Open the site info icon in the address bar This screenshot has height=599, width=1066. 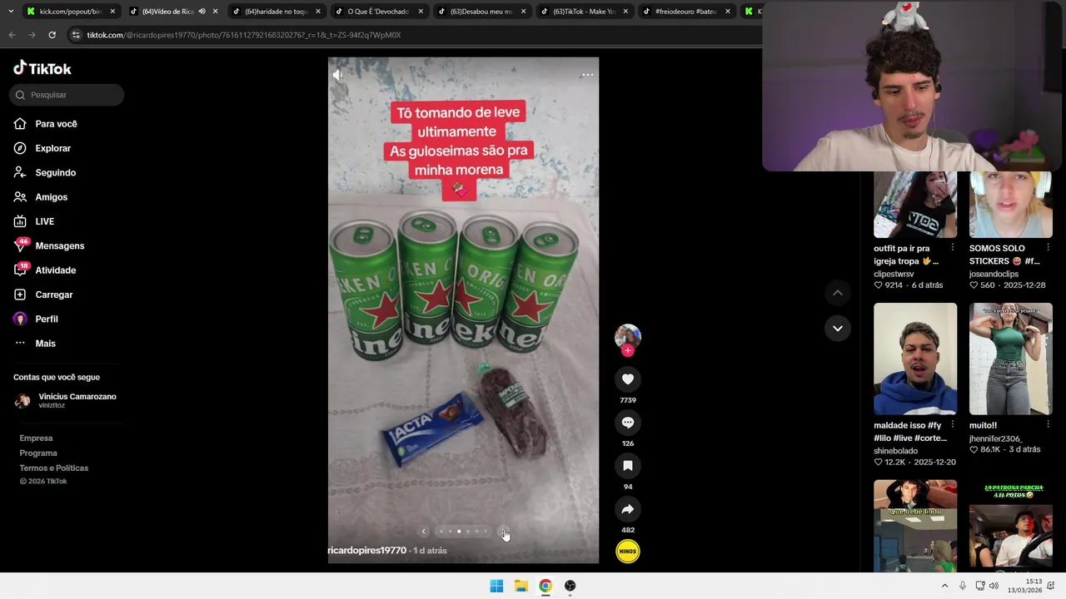tap(76, 35)
